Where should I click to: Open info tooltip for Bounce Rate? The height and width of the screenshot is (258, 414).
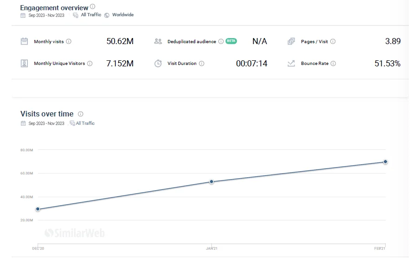(333, 63)
